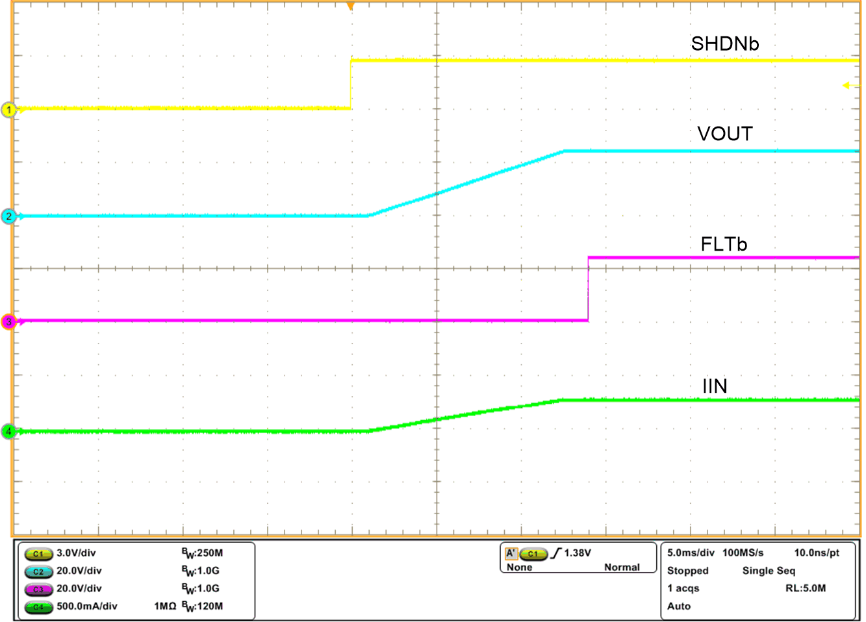
Task: Click the 5.0ms/div timebase readout
Action: coord(691,553)
